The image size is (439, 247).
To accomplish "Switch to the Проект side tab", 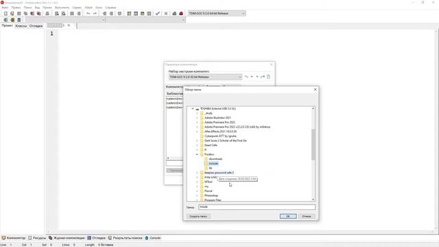I will pos(8,25).
